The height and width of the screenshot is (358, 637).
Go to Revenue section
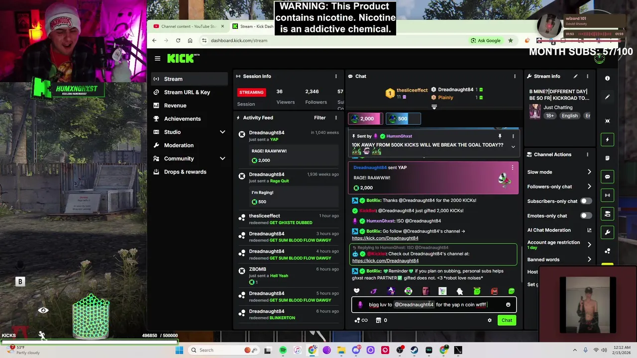190,105
